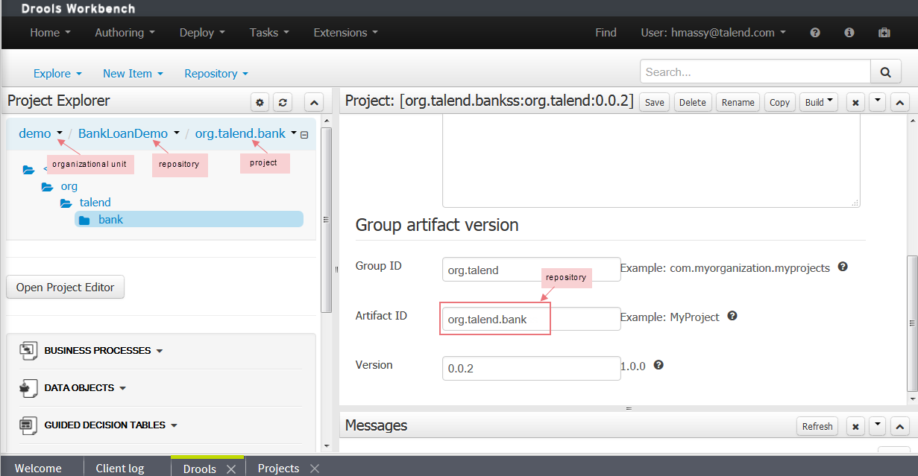The width and height of the screenshot is (918, 476).
Task: Click Open Project Editor button
Action: (x=66, y=288)
